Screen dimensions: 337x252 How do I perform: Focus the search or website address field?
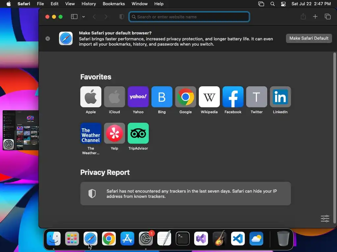click(189, 17)
